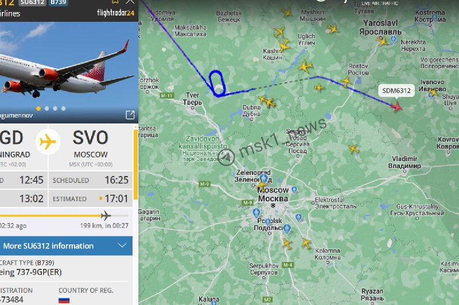Click the bookmark icon in the flight header
The width and height of the screenshot is (459, 305).
point(116,2)
